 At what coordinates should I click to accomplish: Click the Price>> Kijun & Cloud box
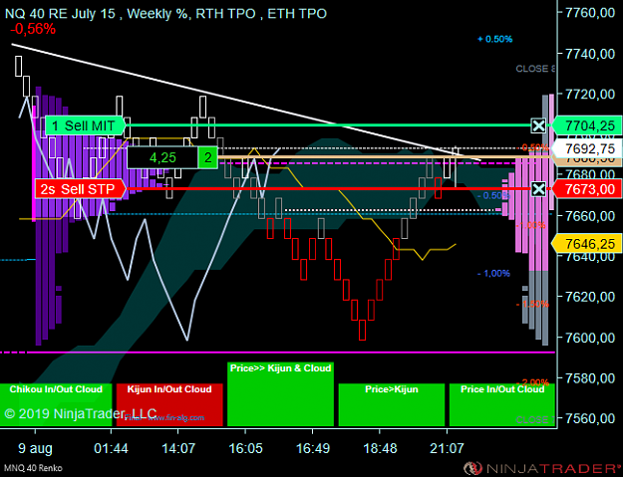[x=280, y=394]
